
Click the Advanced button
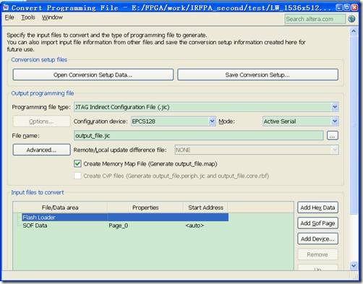click(x=41, y=150)
